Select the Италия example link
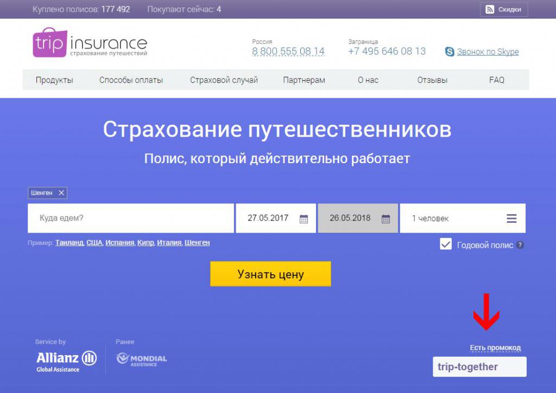The image size is (556, 393). click(169, 242)
